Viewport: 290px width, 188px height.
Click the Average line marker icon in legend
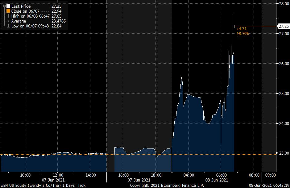8,21
